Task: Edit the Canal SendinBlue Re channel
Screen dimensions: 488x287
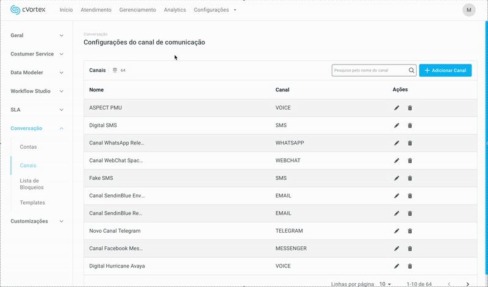Action: [396, 213]
